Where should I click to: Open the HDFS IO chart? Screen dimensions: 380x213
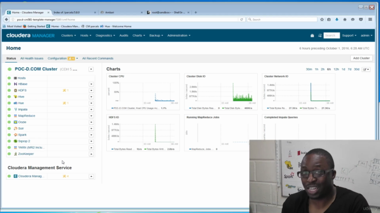(x=143, y=133)
